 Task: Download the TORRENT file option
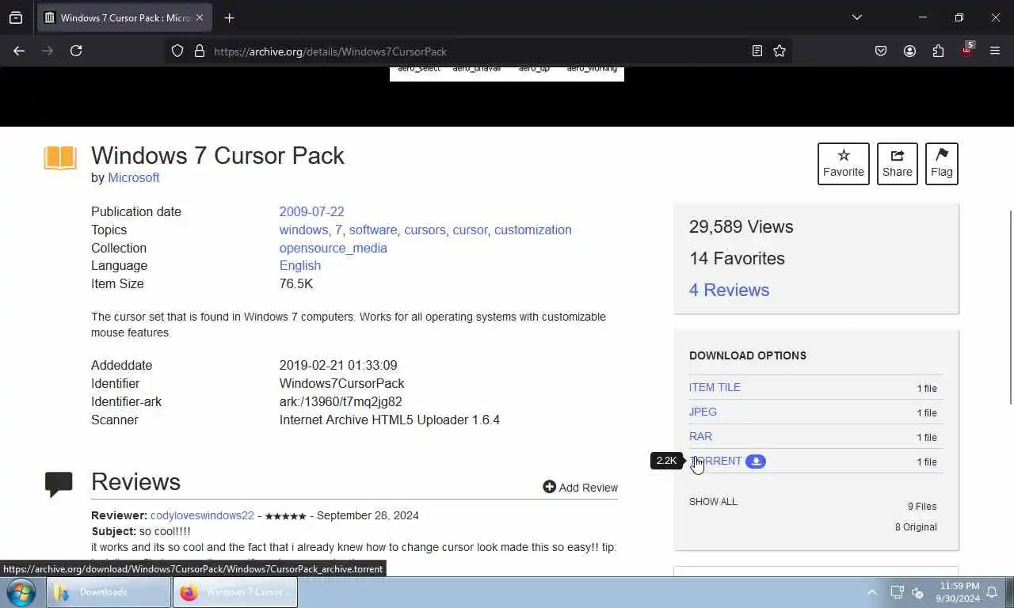[715, 461]
